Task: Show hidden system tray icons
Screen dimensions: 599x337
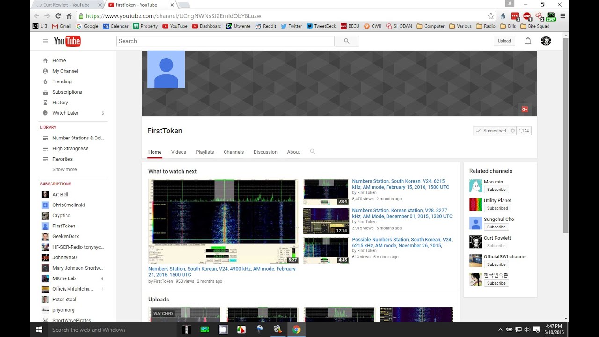Action: click(x=500, y=330)
